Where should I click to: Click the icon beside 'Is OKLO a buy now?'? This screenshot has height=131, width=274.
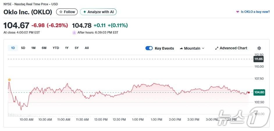coord(238,12)
